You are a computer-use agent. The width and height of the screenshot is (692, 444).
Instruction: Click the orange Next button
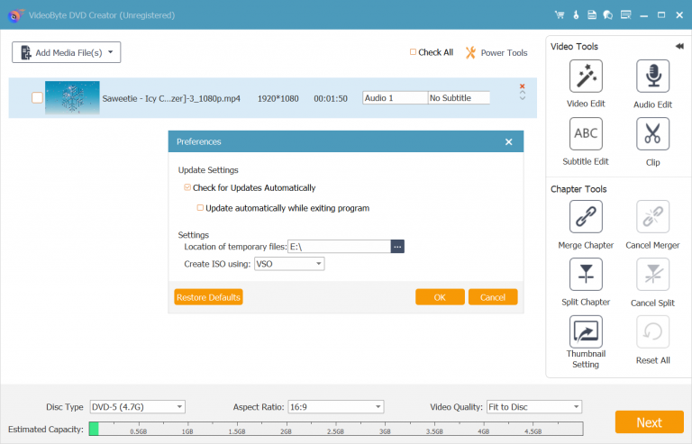pyautogui.click(x=649, y=422)
